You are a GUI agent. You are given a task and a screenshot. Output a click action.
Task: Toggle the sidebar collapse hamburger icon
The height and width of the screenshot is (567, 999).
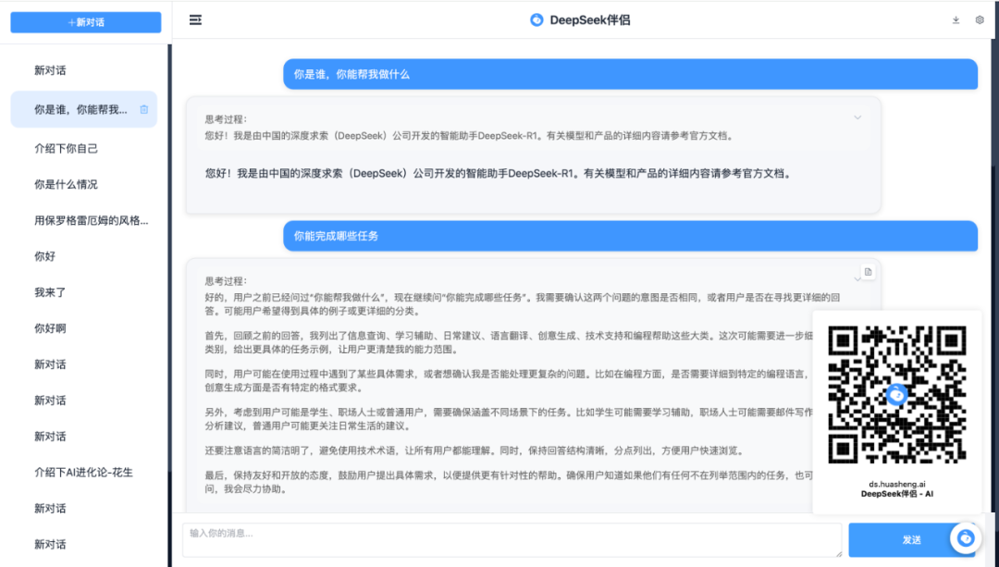(x=195, y=19)
